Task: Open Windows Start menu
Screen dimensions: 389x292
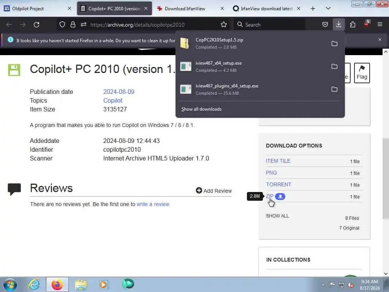Action: point(10,284)
